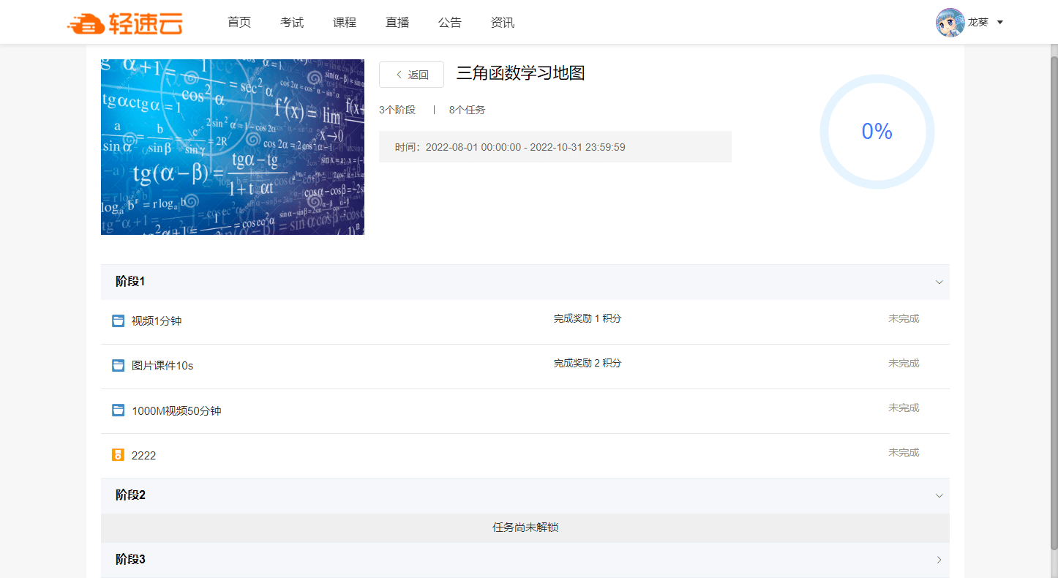This screenshot has height=578, width=1058.
Task: Click 未完成 status in 视频1分钟 row
Action: pyautogui.click(x=904, y=319)
